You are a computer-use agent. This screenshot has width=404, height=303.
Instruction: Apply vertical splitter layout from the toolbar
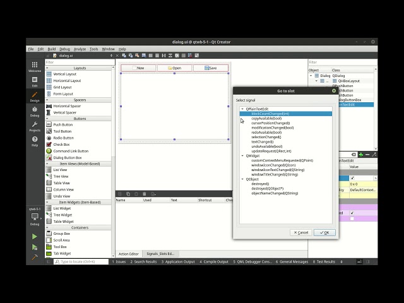(x=170, y=56)
